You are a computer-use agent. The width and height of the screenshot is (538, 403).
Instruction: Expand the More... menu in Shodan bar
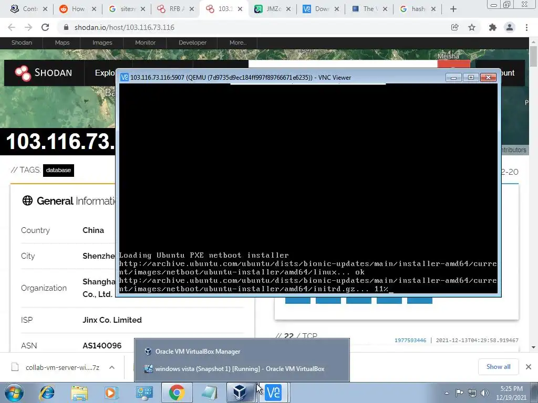pyautogui.click(x=238, y=43)
